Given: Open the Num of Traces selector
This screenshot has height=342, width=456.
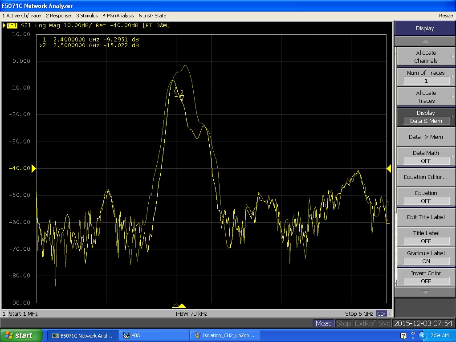Looking at the screenshot, I should 426,77.
